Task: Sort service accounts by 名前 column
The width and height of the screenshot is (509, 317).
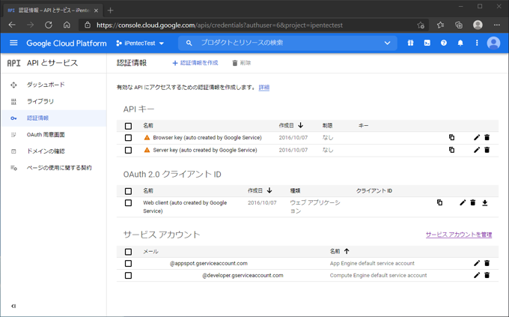Action: click(339, 251)
